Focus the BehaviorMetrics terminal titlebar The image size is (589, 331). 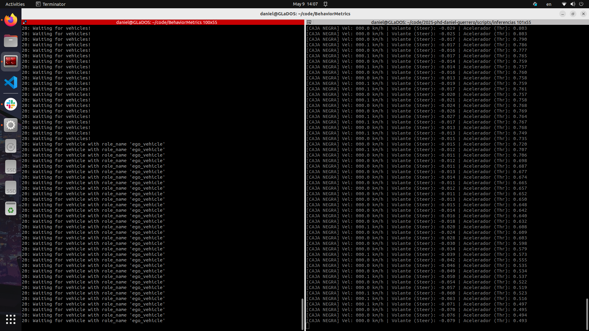[167, 22]
